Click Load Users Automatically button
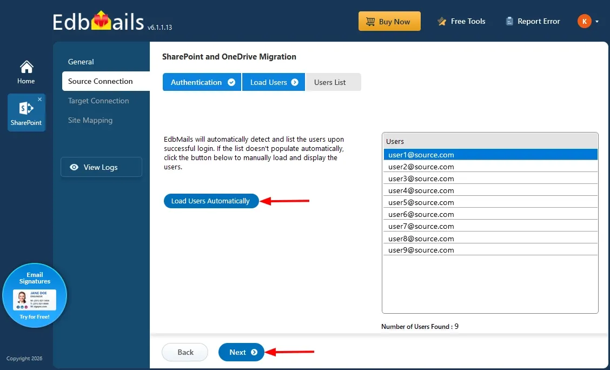 (x=211, y=201)
